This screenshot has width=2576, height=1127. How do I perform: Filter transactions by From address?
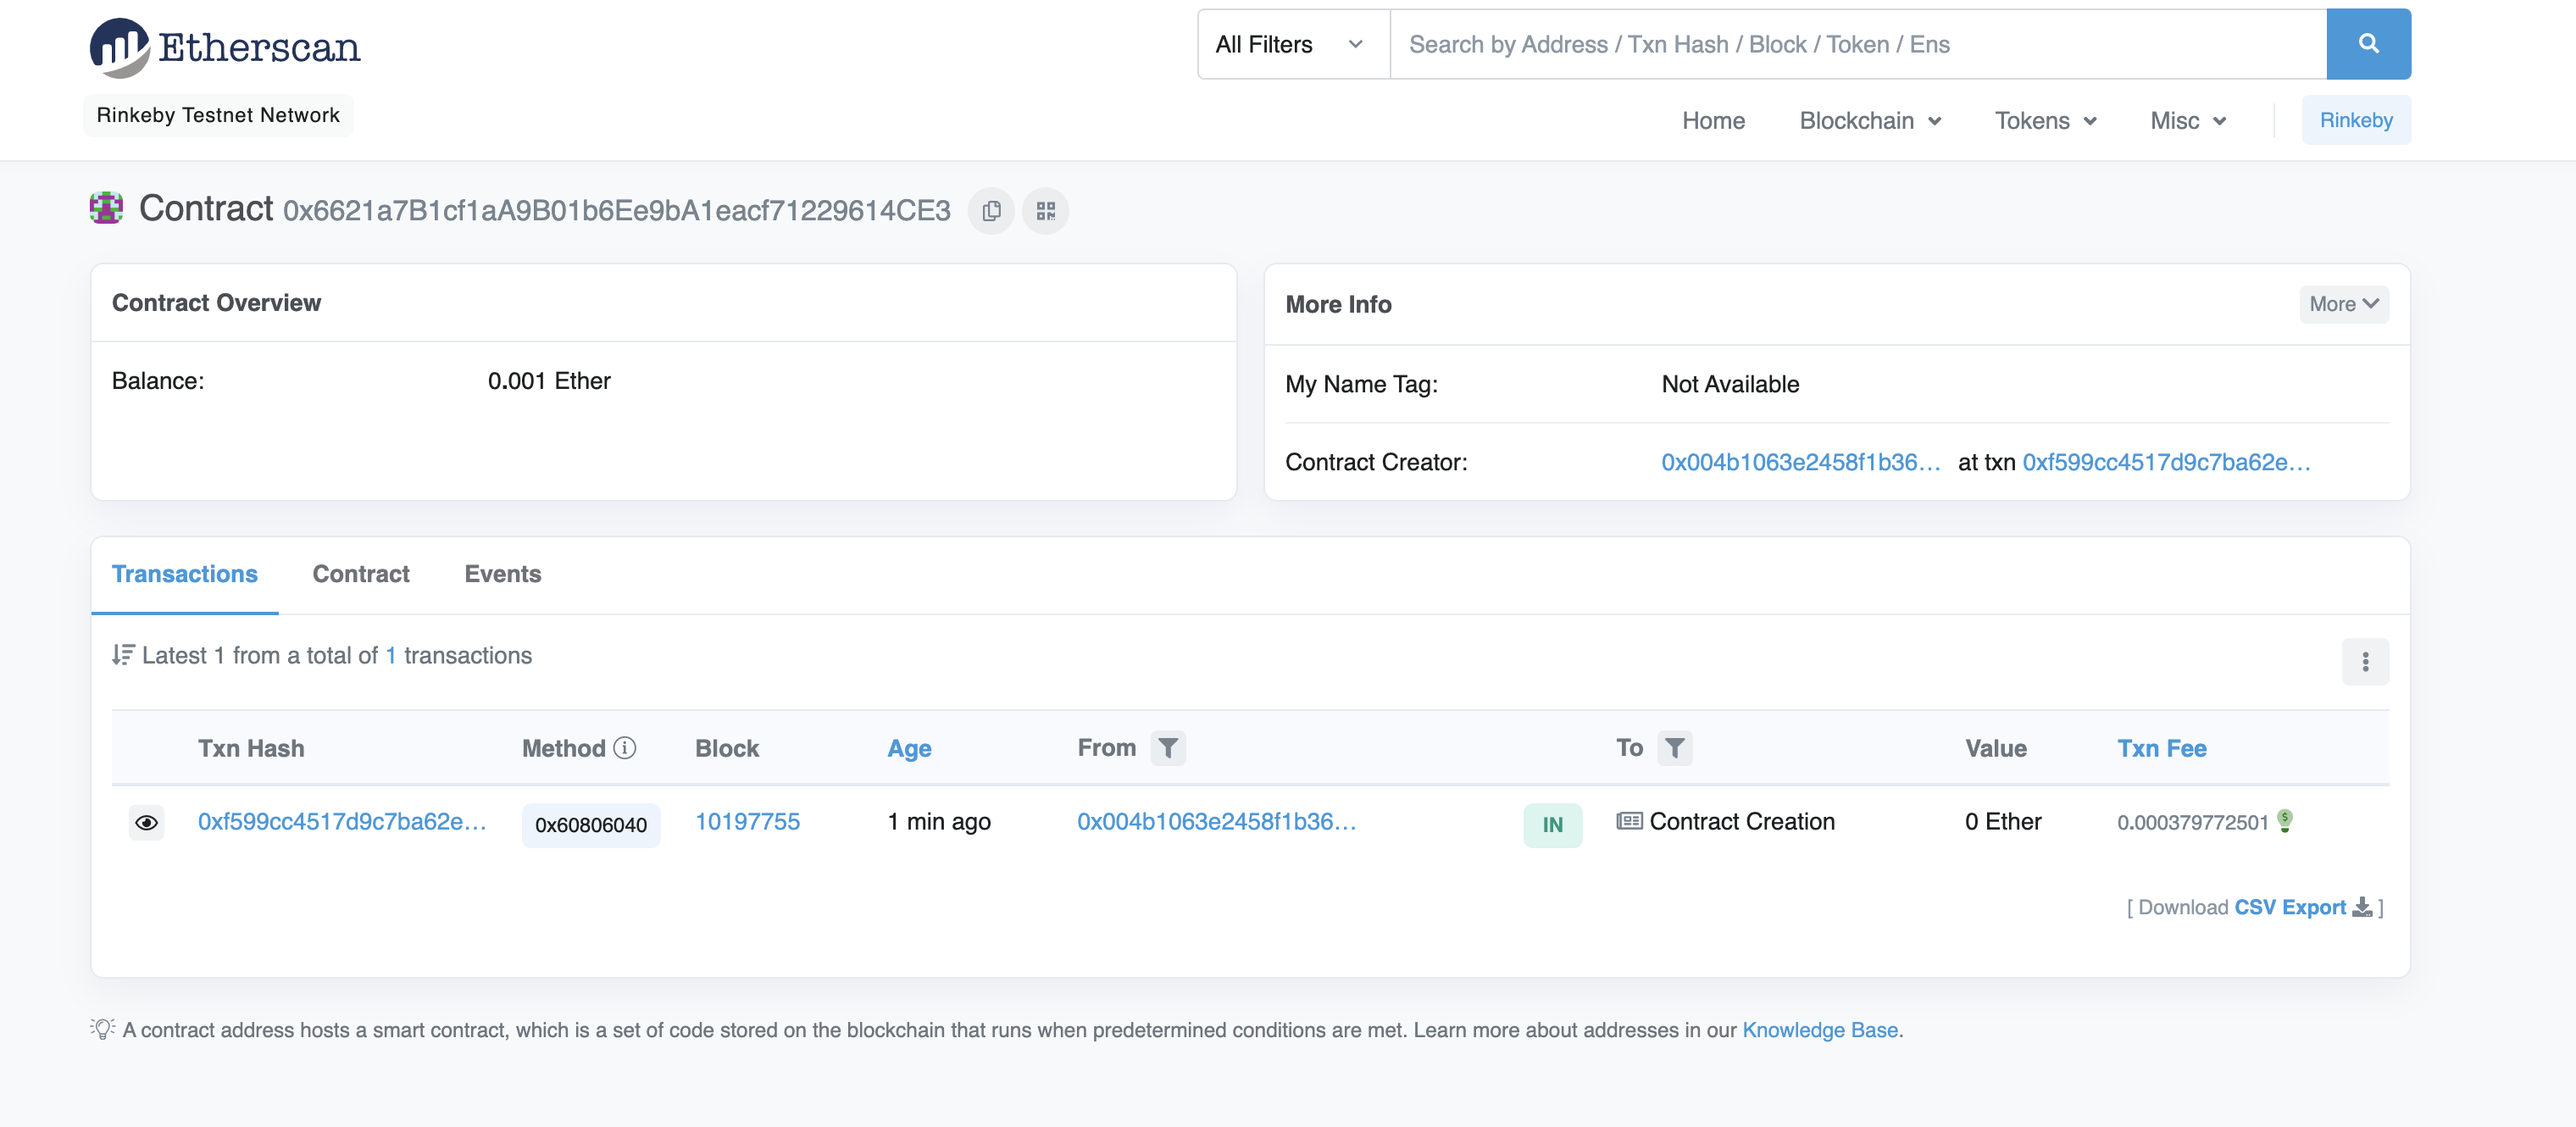tap(1167, 748)
